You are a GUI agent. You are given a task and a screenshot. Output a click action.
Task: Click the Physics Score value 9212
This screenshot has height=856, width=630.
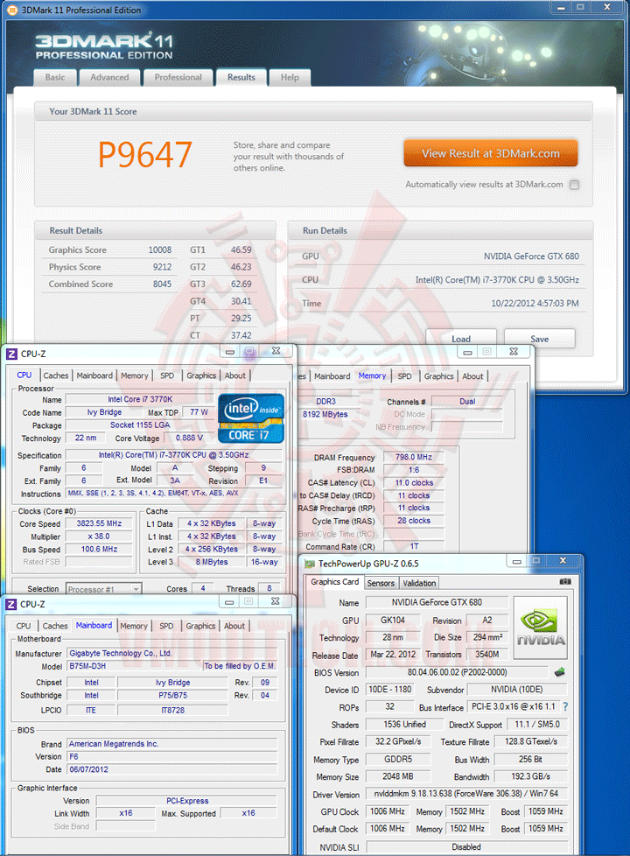point(162,267)
